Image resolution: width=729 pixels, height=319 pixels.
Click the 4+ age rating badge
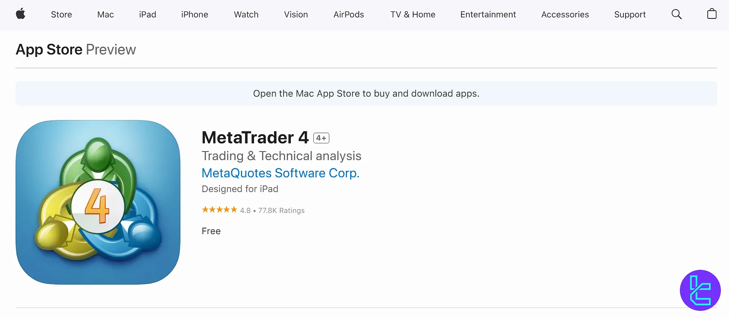321,138
